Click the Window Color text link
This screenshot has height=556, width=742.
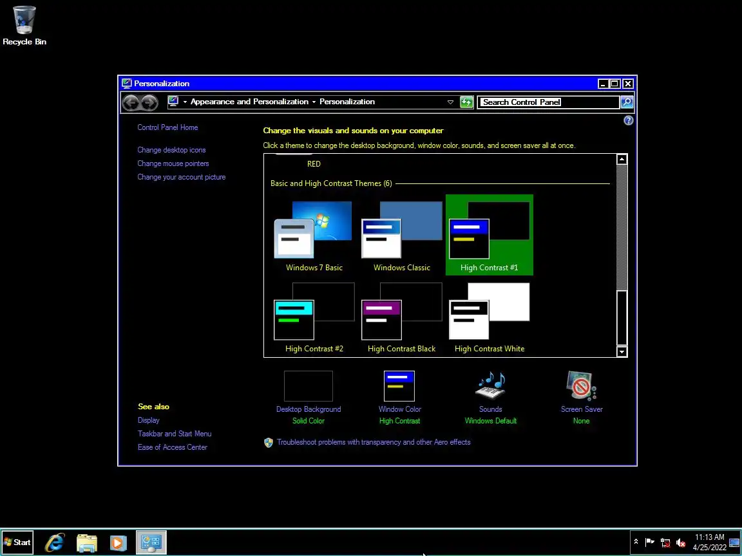click(x=399, y=409)
